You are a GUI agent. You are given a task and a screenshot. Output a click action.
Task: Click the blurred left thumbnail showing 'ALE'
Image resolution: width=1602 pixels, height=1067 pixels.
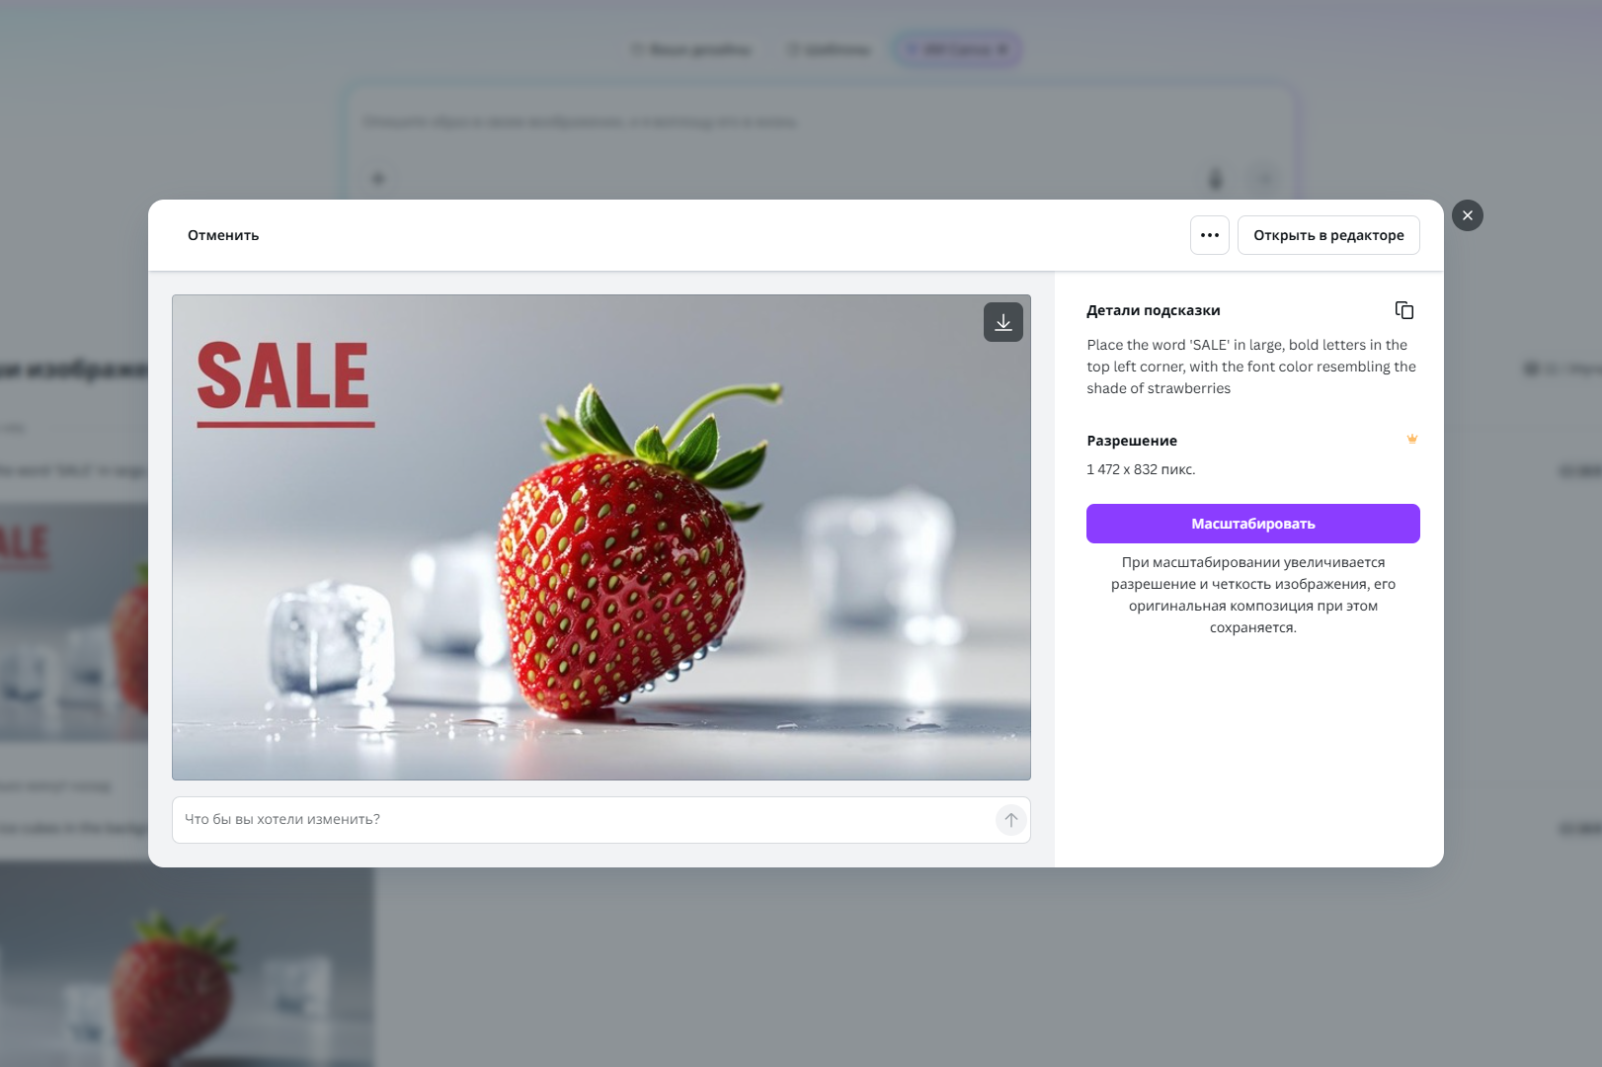74,622
